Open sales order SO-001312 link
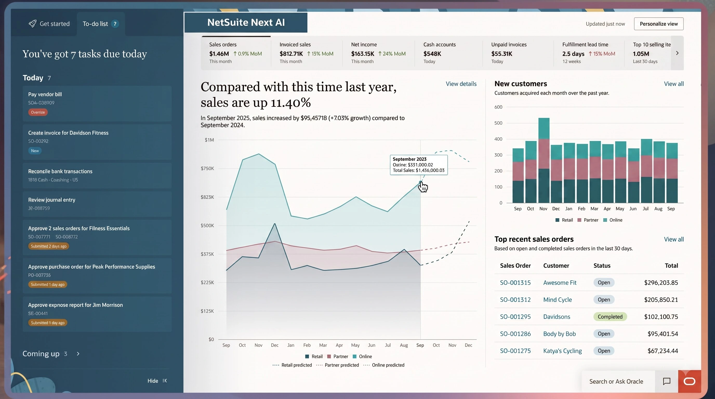Image resolution: width=715 pixels, height=399 pixels. pyautogui.click(x=515, y=300)
